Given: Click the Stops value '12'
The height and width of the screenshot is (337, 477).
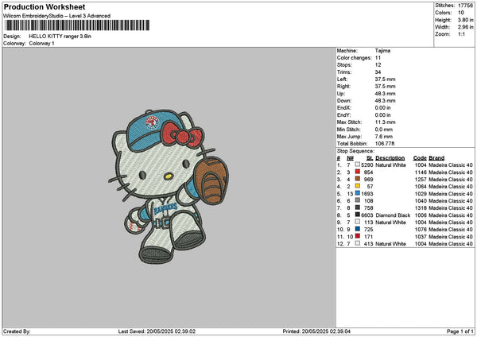Looking at the screenshot, I should (378, 65).
